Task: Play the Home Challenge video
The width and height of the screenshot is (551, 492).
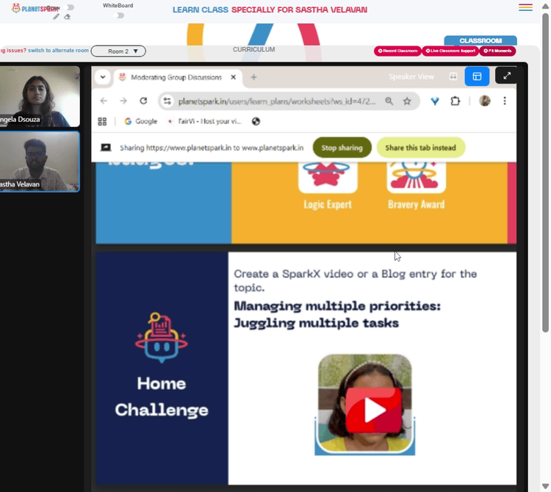Action: (x=373, y=410)
